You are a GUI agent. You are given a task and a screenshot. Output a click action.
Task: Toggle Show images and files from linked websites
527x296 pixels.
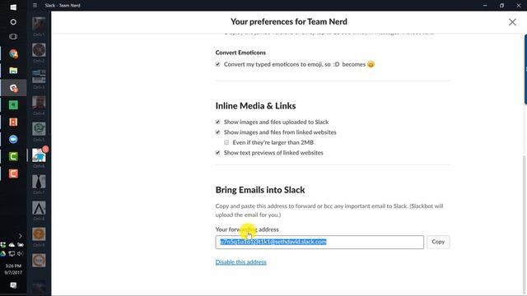217,132
